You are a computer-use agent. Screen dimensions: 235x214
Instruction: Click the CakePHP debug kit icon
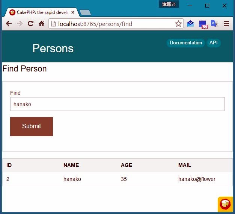[225, 204]
